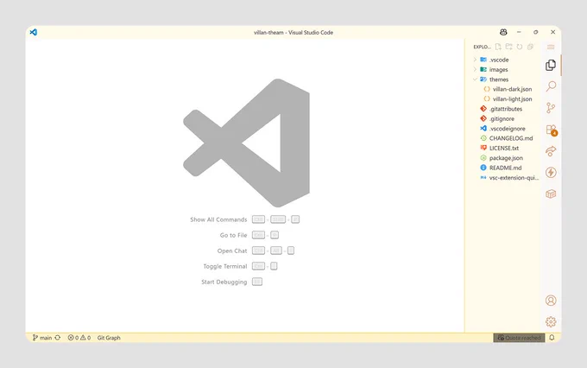
Task: Collapse all folders in the Explorer
Action: [531, 47]
